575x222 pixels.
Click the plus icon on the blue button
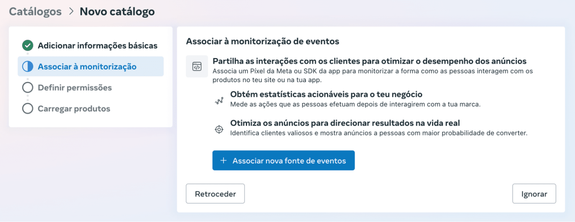pos(223,160)
